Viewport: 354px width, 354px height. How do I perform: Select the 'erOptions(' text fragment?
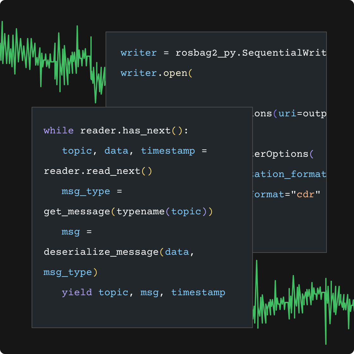[284, 154]
